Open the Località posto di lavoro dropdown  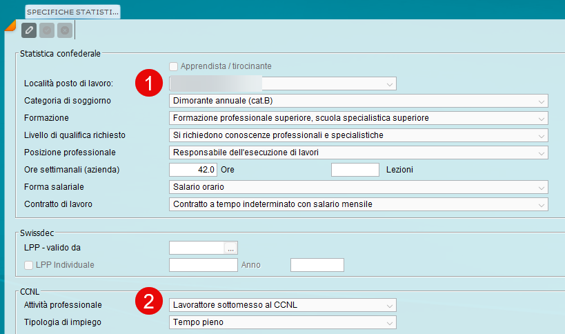tap(390, 83)
